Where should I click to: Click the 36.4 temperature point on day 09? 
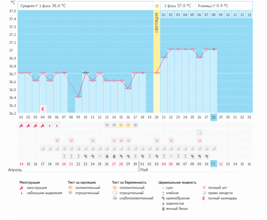pyautogui.click(x=78, y=97)
